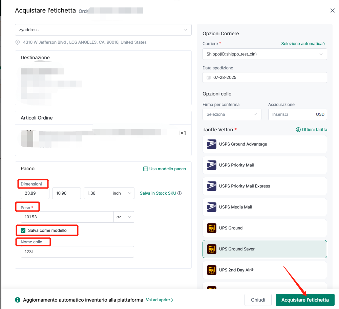The image size is (339, 309).
Task: Click the 4310 W Jefferson Blvd address text
Action: coord(85,42)
